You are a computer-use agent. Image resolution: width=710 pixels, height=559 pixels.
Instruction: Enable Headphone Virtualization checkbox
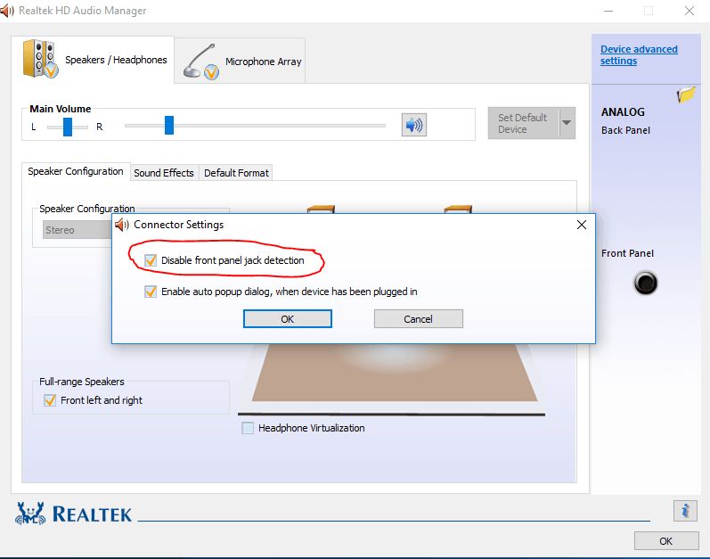pos(248,428)
